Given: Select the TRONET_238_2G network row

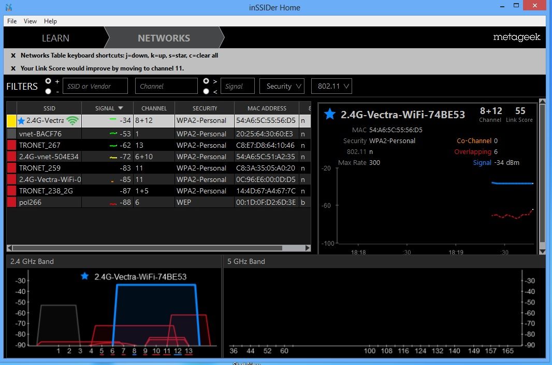Looking at the screenshot, I should pos(158,191).
